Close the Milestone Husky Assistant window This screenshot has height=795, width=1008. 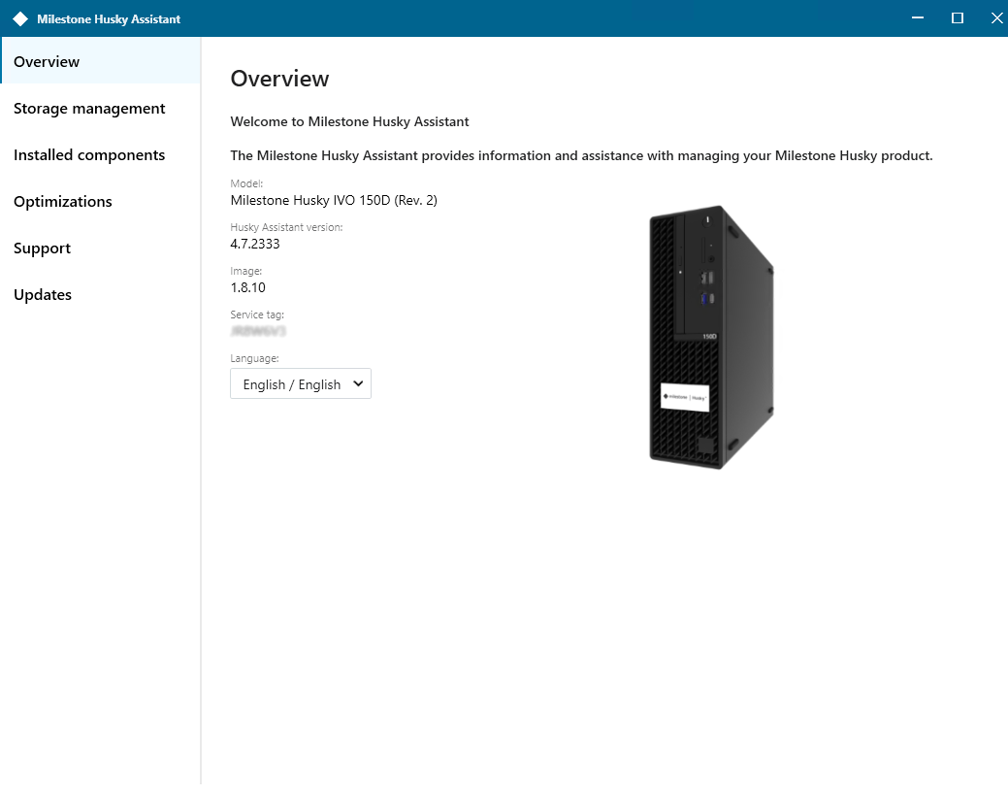click(995, 18)
